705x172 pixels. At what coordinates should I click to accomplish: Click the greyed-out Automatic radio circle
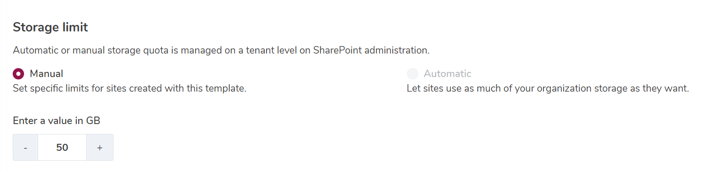pos(413,74)
